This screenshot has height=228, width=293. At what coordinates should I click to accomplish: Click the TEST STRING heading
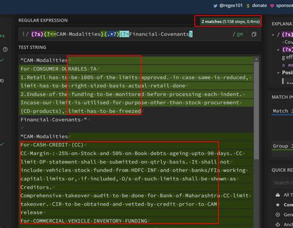pyautogui.click(x=32, y=47)
